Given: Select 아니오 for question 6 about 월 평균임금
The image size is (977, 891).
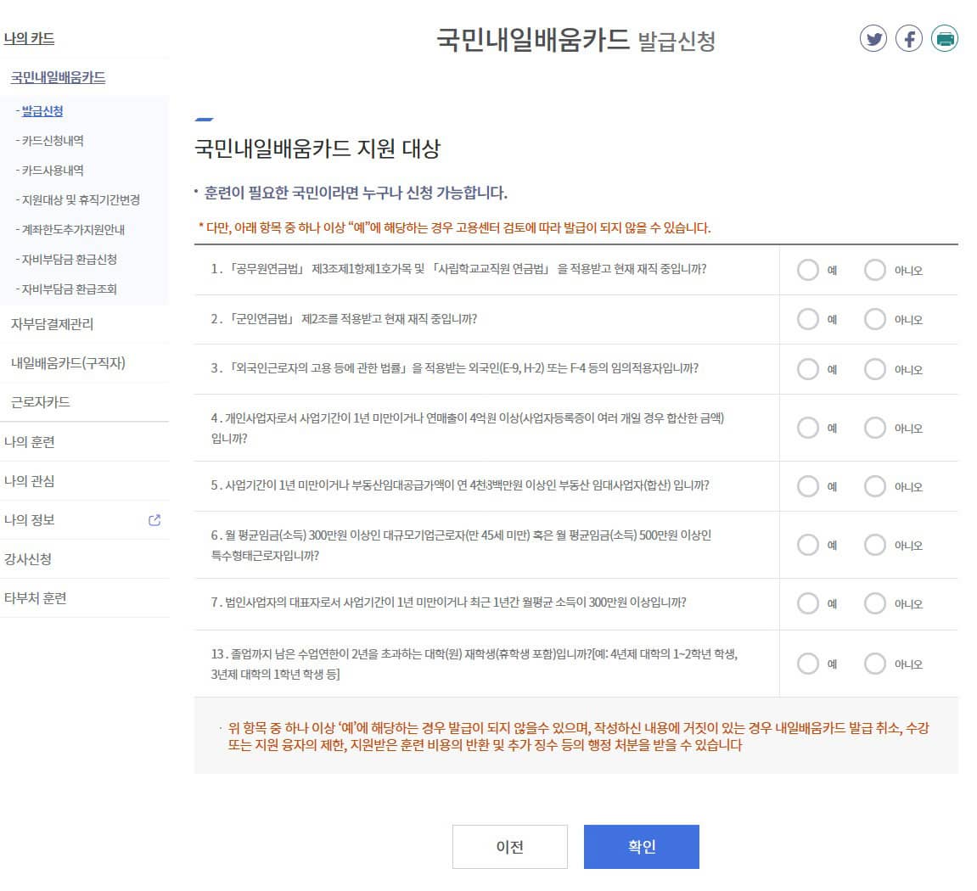Looking at the screenshot, I should coord(874,545).
